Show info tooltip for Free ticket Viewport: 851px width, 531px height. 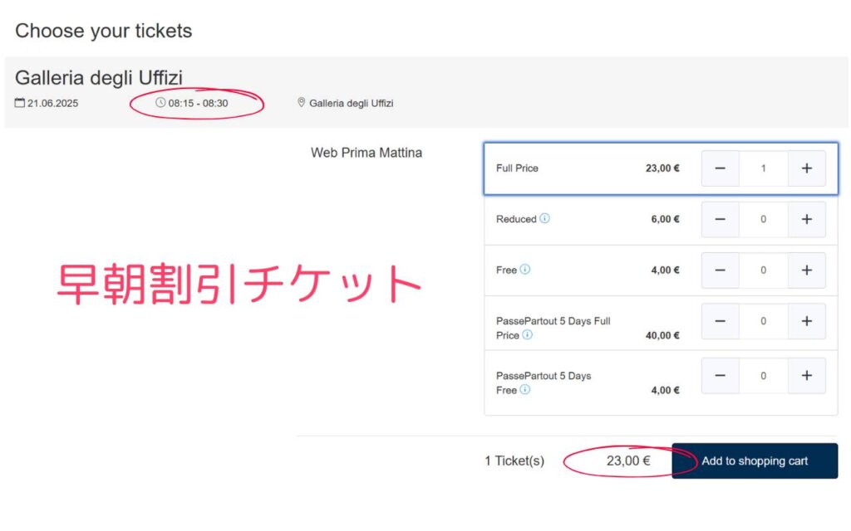tap(525, 270)
